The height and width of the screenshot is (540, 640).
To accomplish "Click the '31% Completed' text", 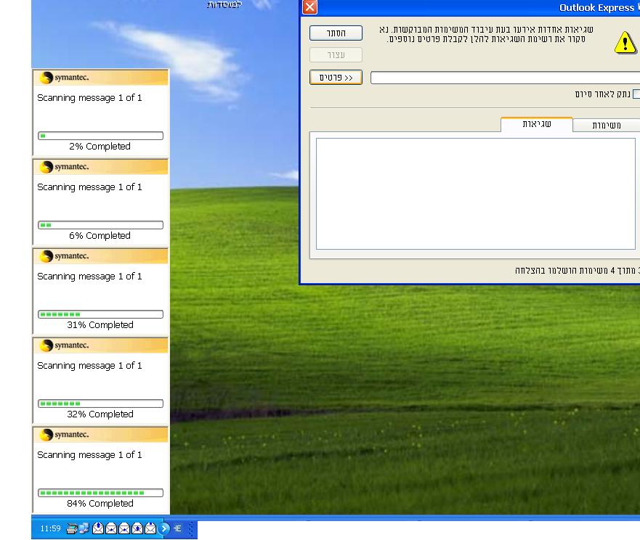I will tap(100, 325).
